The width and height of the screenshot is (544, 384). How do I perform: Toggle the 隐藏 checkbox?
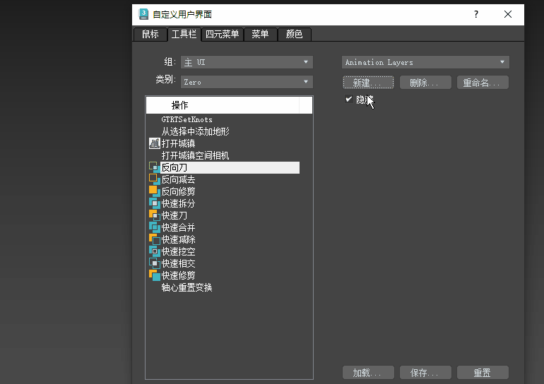coord(349,100)
